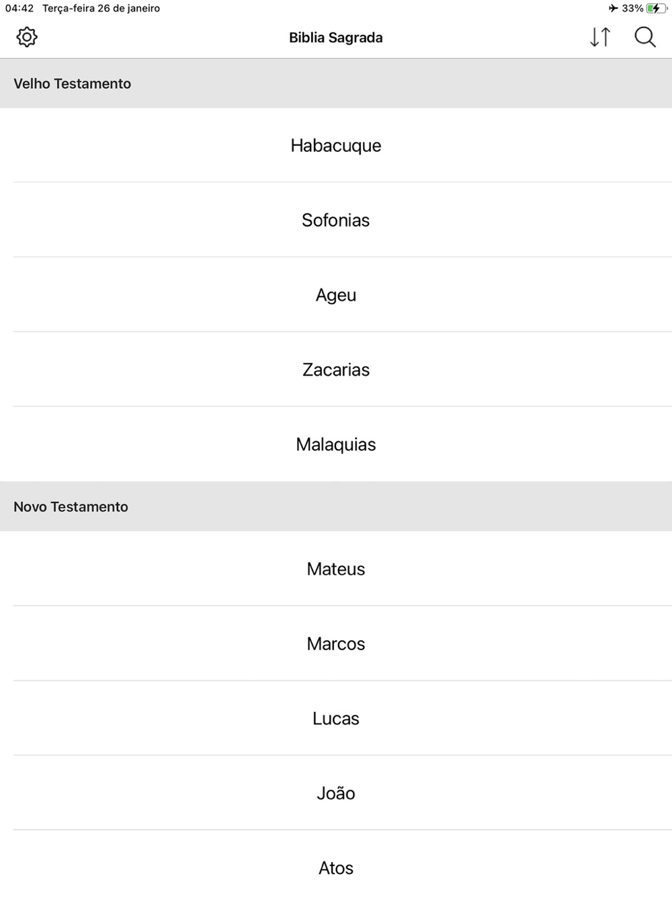This screenshot has width=672, height=897.
Task: Open the search magnifier icon
Action: click(x=645, y=37)
